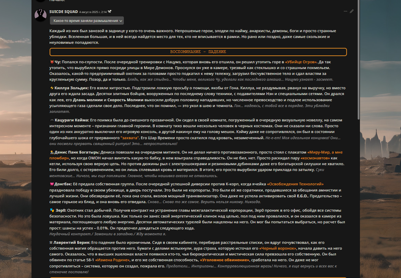Click the pencil edit message icon
401x278 pixels.
point(352,11)
